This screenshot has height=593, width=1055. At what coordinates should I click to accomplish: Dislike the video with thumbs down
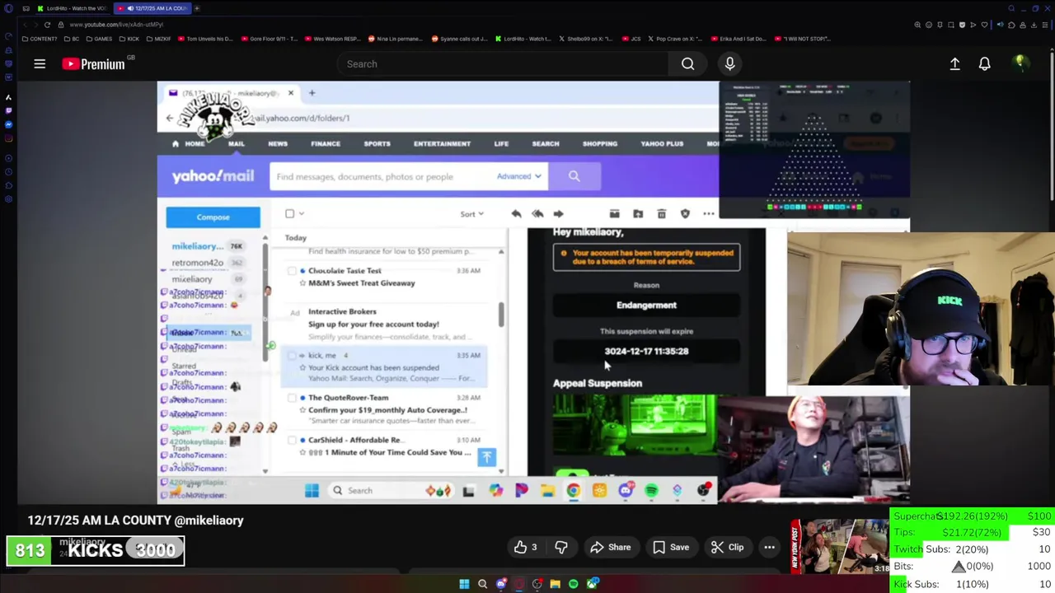click(x=560, y=547)
